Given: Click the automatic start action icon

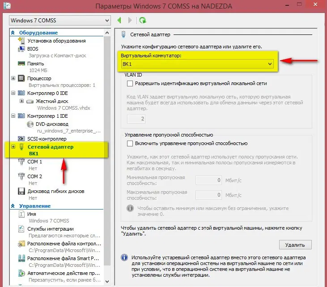Looking at the screenshot, I should (x=21, y=273).
